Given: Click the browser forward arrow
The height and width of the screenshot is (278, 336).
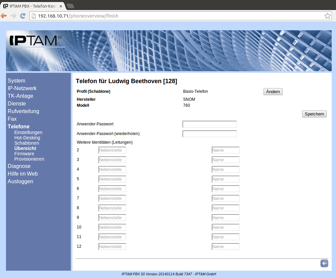Looking at the screenshot, I should pyautogui.click(x=13, y=16).
